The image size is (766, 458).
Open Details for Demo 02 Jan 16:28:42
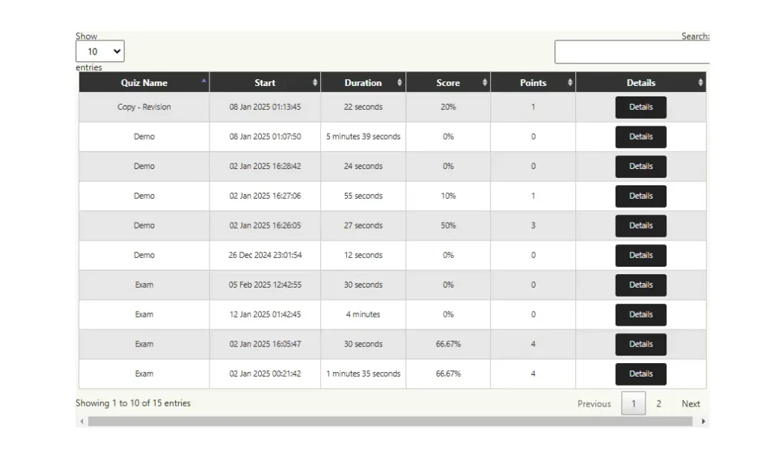[641, 167]
